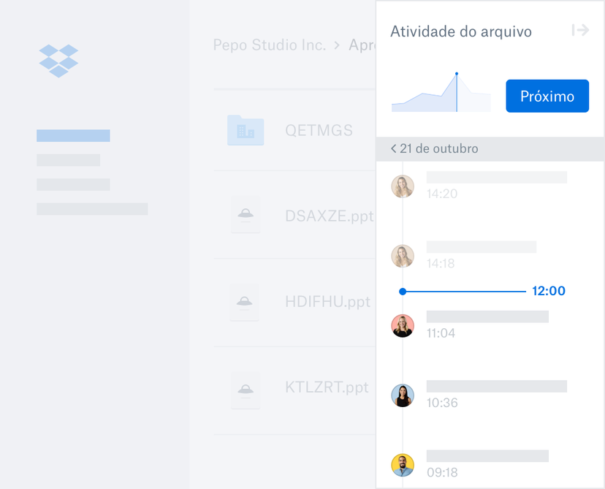
Task: Click the Dropbox logo icon
Action: [x=58, y=58]
